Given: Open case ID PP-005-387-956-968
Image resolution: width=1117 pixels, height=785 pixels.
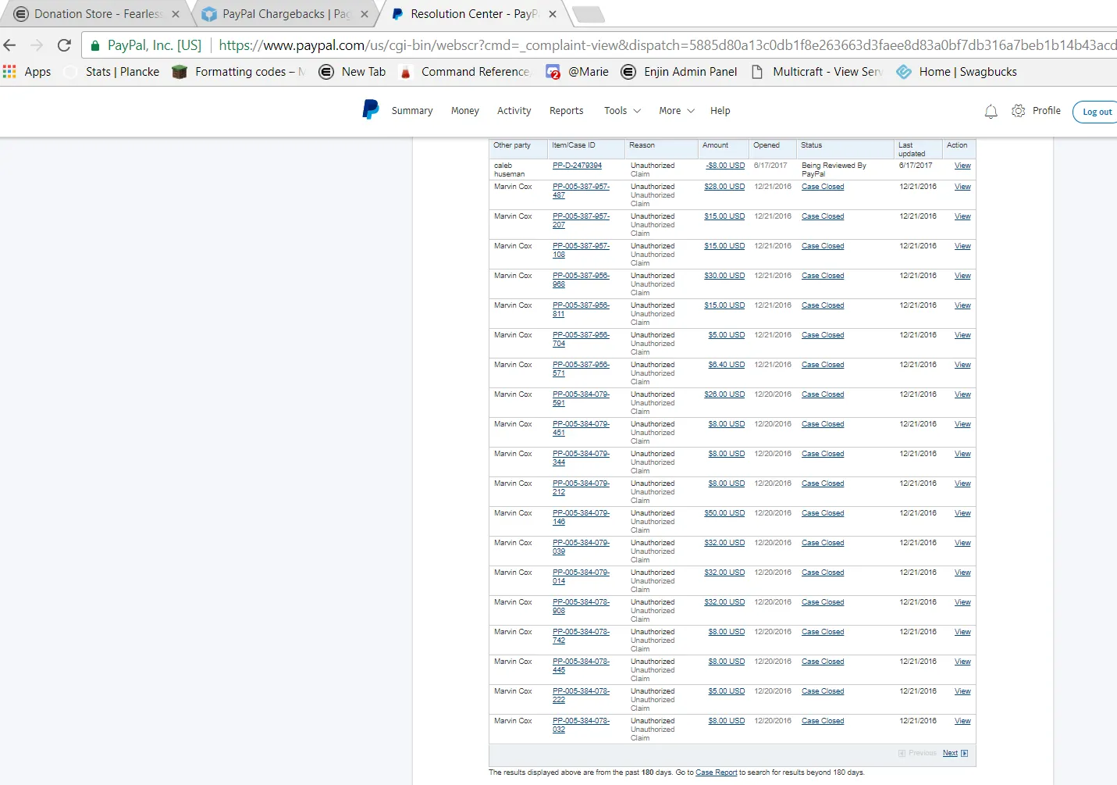Looking at the screenshot, I should pyautogui.click(x=581, y=280).
